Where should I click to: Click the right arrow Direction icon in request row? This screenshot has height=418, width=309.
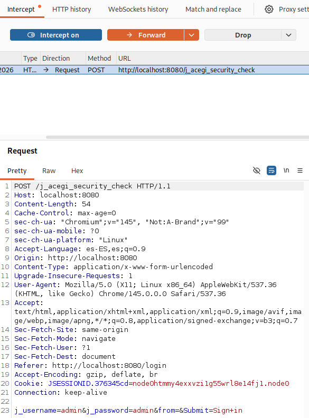pyautogui.click(x=46, y=70)
